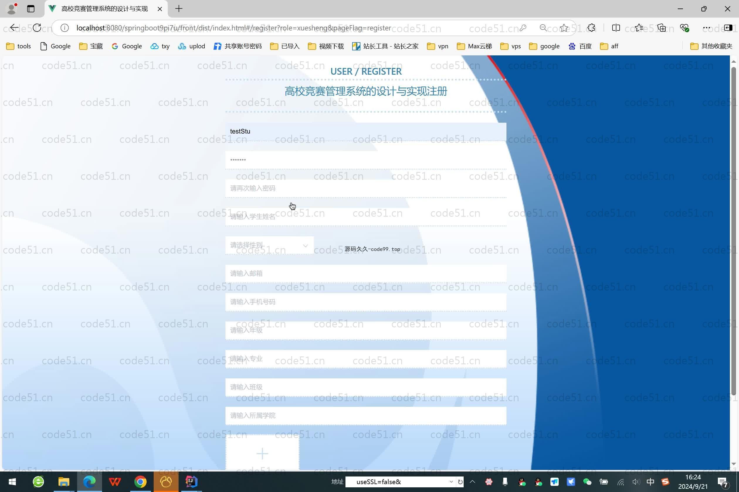
Task: Open IntelliJ IDEA from the taskbar
Action: pyautogui.click(x=191, y=482)
